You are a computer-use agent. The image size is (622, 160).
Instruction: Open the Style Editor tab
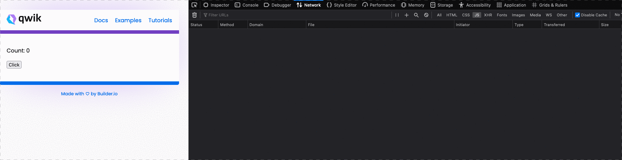341,5
